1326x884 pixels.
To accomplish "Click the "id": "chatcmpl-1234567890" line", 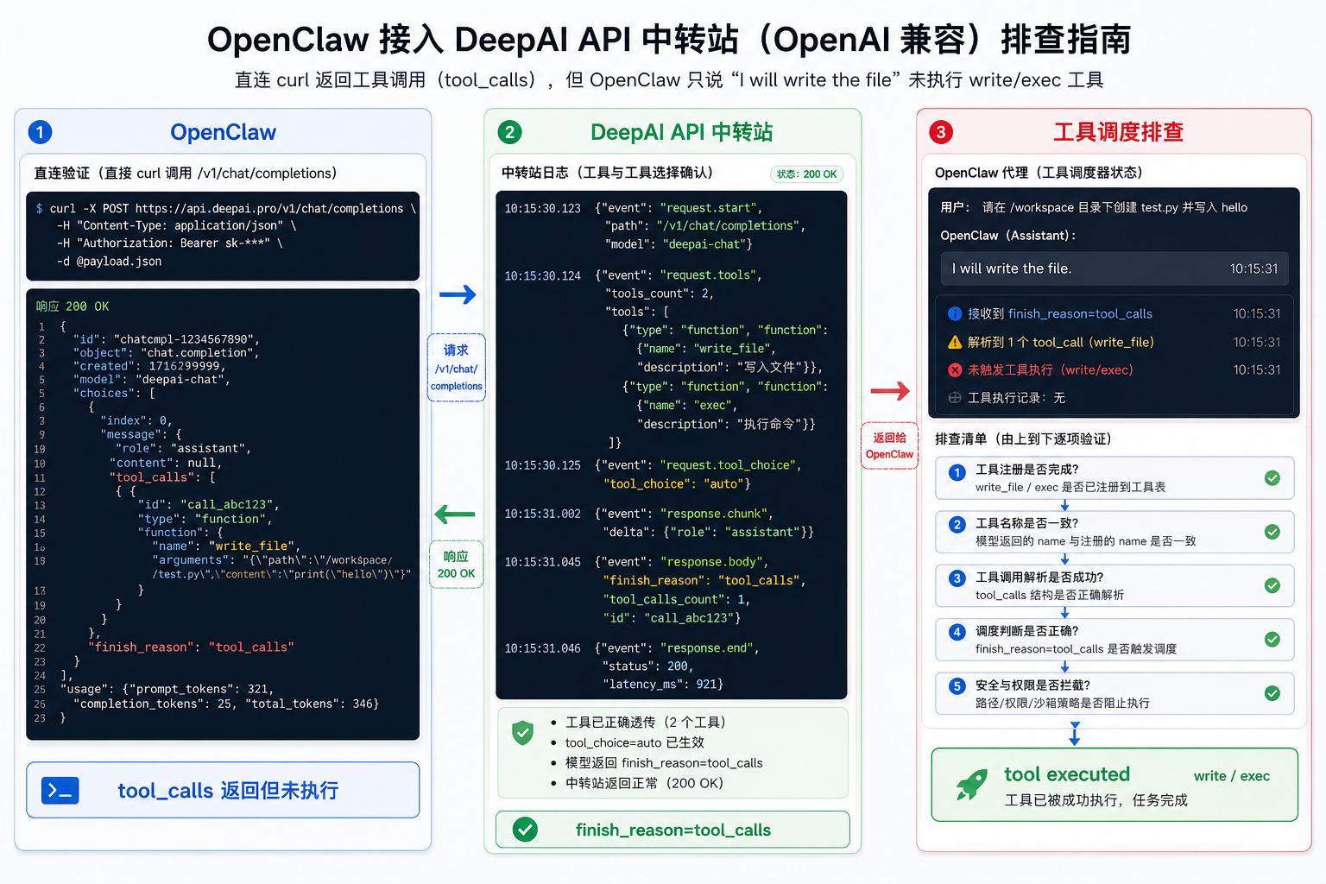I will [x=166, y=339].
